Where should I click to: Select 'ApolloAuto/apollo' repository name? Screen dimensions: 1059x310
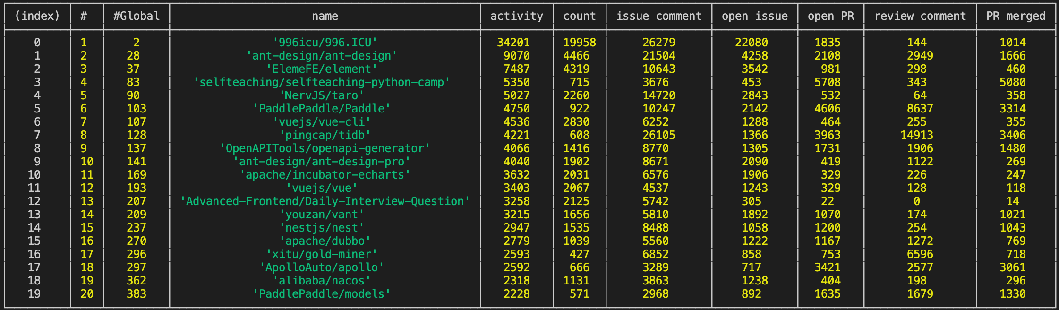[x=322, y=267]
